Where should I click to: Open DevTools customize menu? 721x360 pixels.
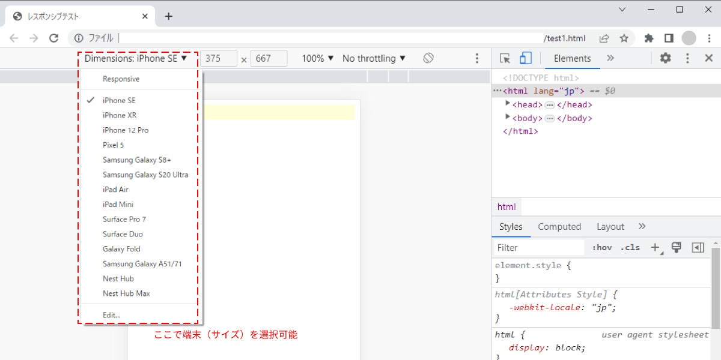[x=688, y=58]
